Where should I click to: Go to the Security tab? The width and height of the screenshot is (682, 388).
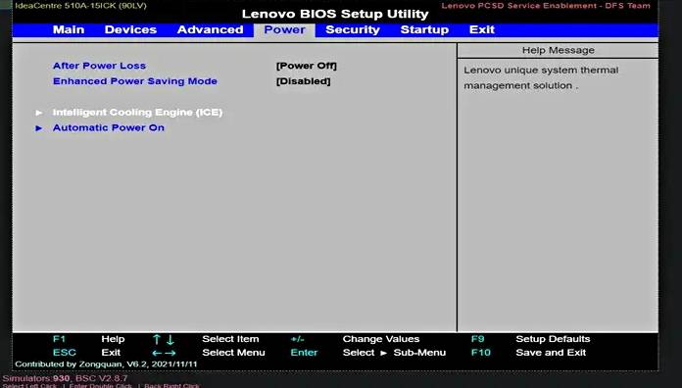click(x=353, y=29)
